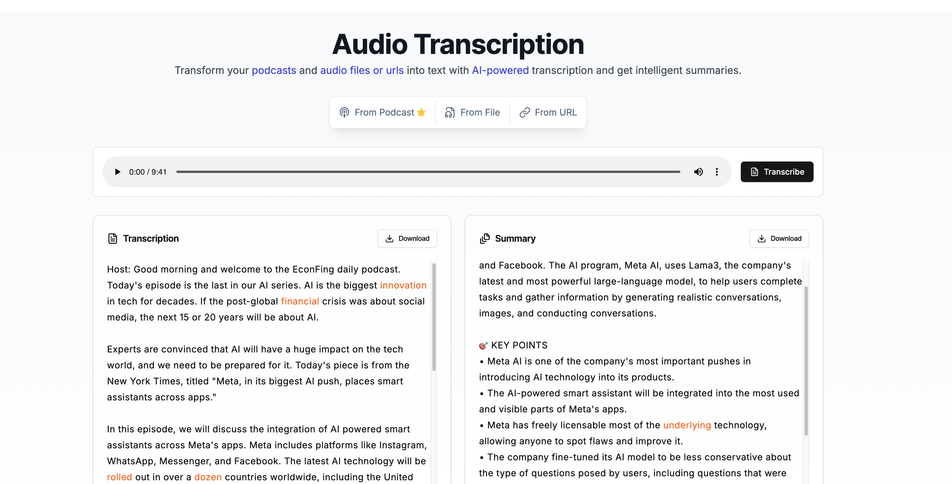Click the Transcription document icon

point(113,239)
